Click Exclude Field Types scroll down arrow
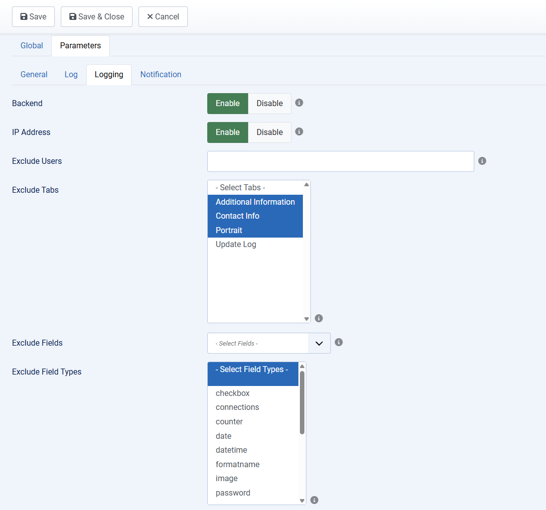This screenshot has height=510, width=546. pyautogui.click(x=302, y=501)
